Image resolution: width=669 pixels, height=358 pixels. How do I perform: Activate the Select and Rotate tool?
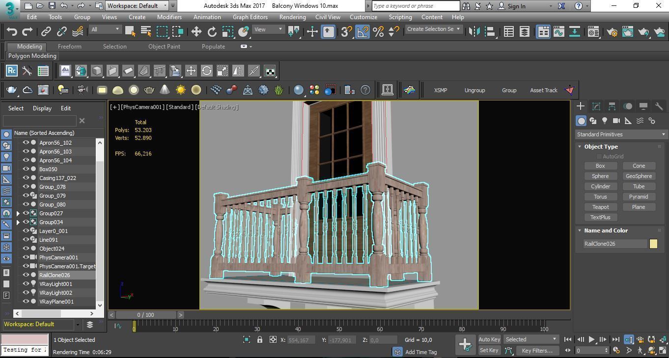(212, 31)
